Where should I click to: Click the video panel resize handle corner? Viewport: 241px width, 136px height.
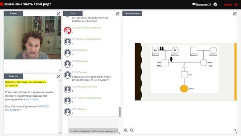(x=60, y=70)
